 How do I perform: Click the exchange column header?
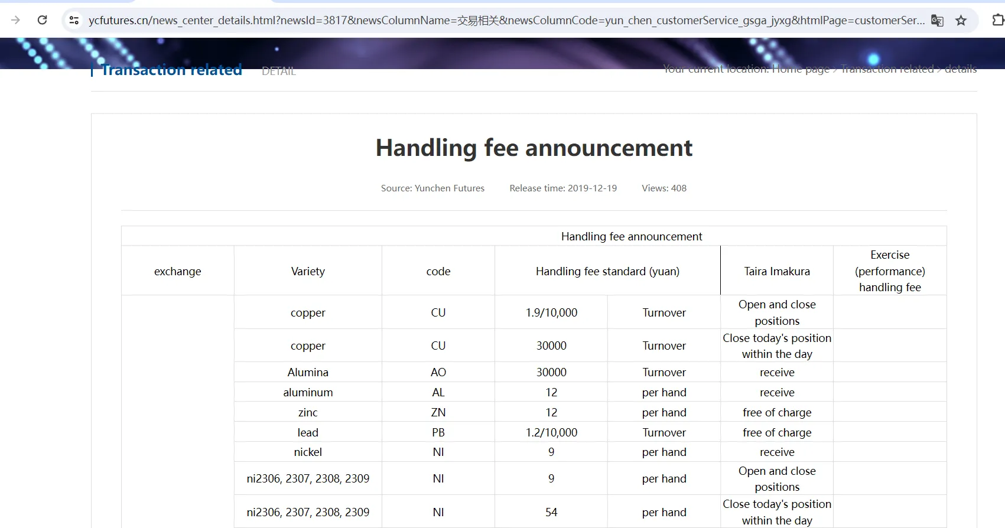177,271
